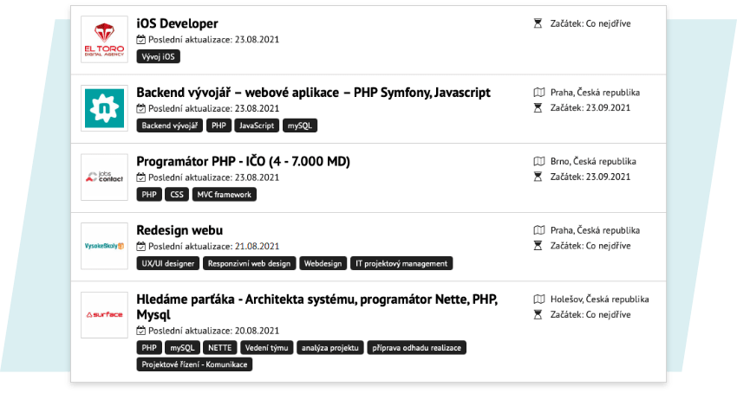
Task: Click the teal gear logo for Backend vývojář
Action: 104,108
